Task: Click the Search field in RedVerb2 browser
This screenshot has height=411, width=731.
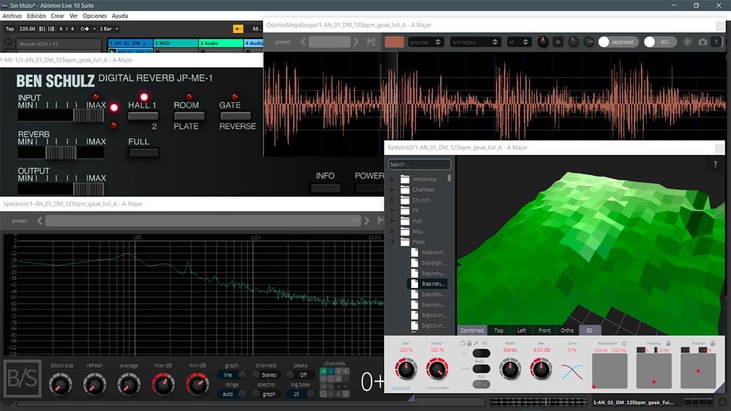Action: (419, 164)
